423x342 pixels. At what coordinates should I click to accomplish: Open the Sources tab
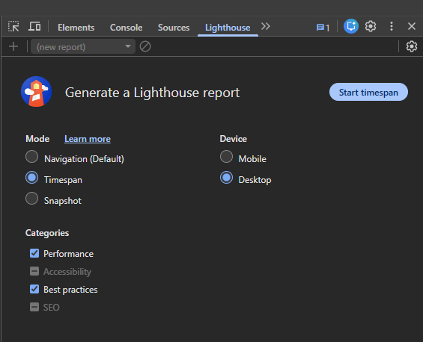coord(174,28)
